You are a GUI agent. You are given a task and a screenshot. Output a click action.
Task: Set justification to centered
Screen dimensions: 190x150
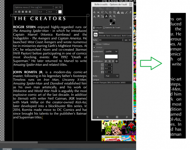113,61
